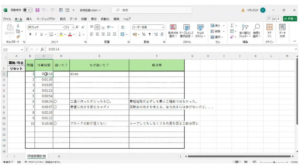Switch to Page Break Preview
Image resolution: width=299 pixels, height=168 pixels.
pos(254,162)
